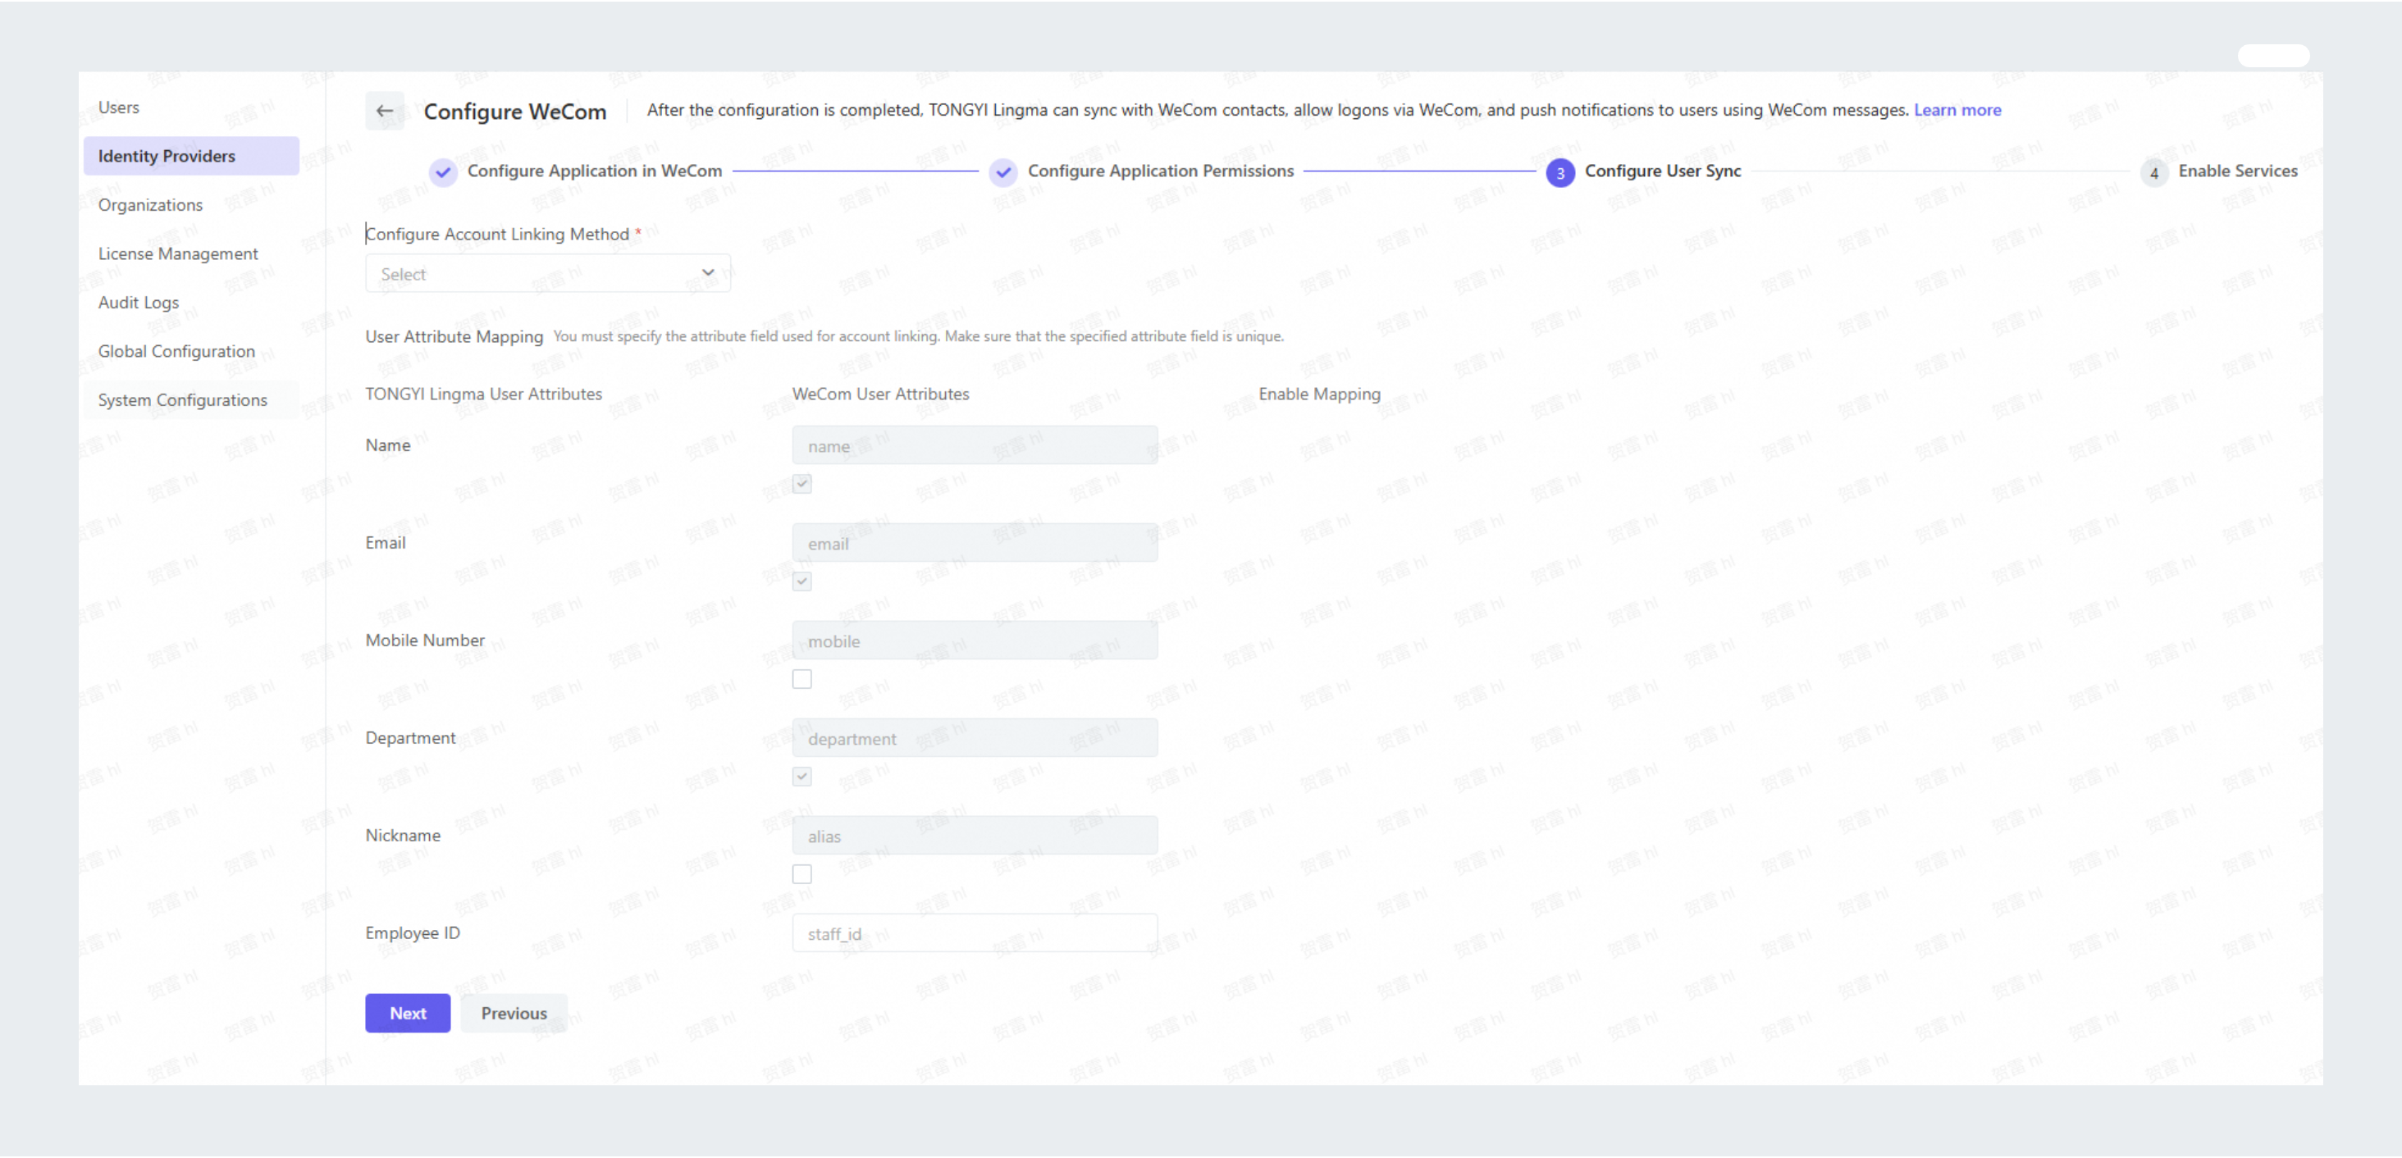Open Organizations in the sidebar

150,205
